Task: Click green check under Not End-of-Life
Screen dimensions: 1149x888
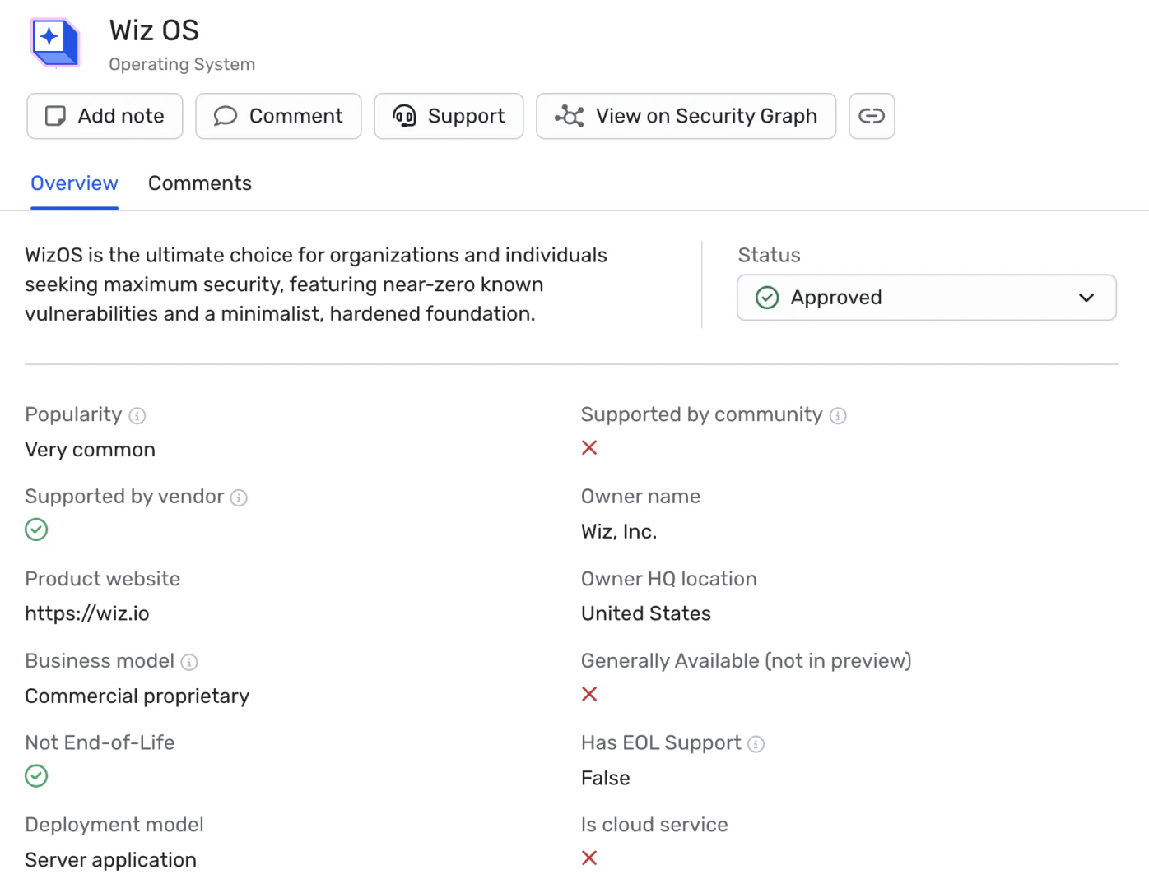Action: [x=36, y=776]
